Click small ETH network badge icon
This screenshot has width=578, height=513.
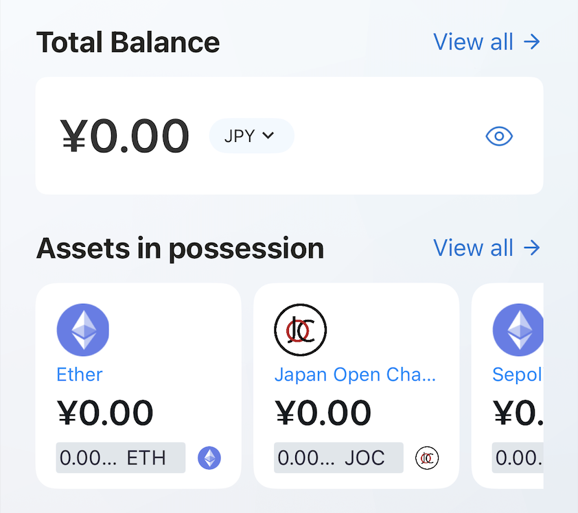209,457
